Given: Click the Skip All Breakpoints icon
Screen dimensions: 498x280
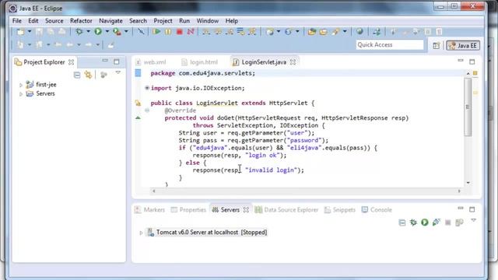Looking at the screenshot, I should point(141,31).
